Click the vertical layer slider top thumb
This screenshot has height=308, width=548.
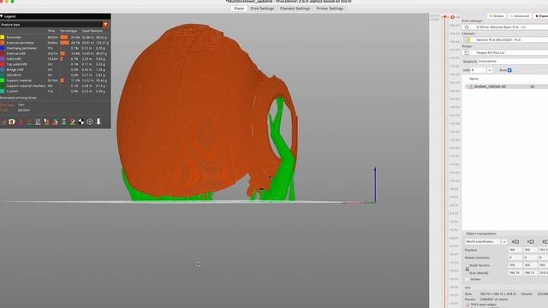click(x=445, y=17)
